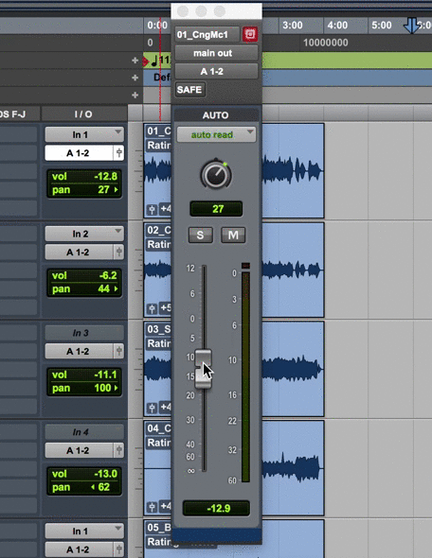Click the pan 62 readout
This screenshot has width=432, height=558.
point(84,487)
